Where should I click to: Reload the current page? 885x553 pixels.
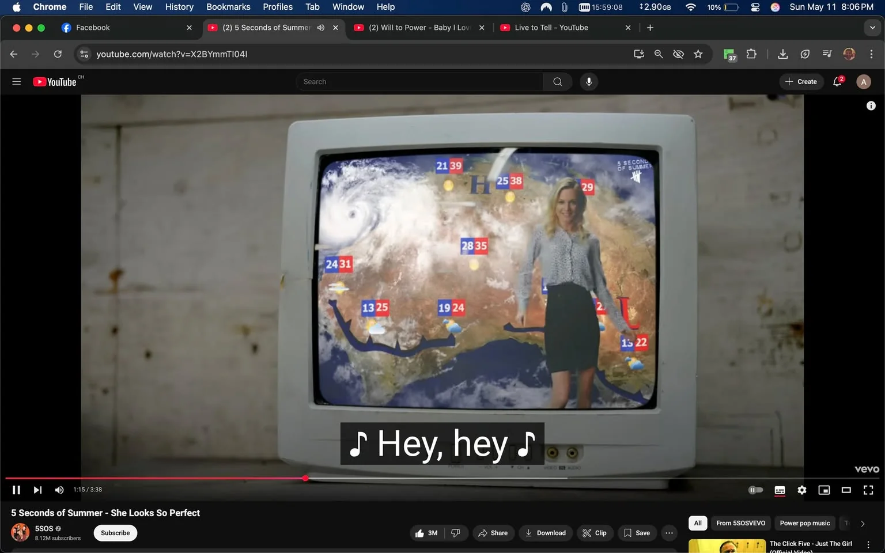pos(58,54)
